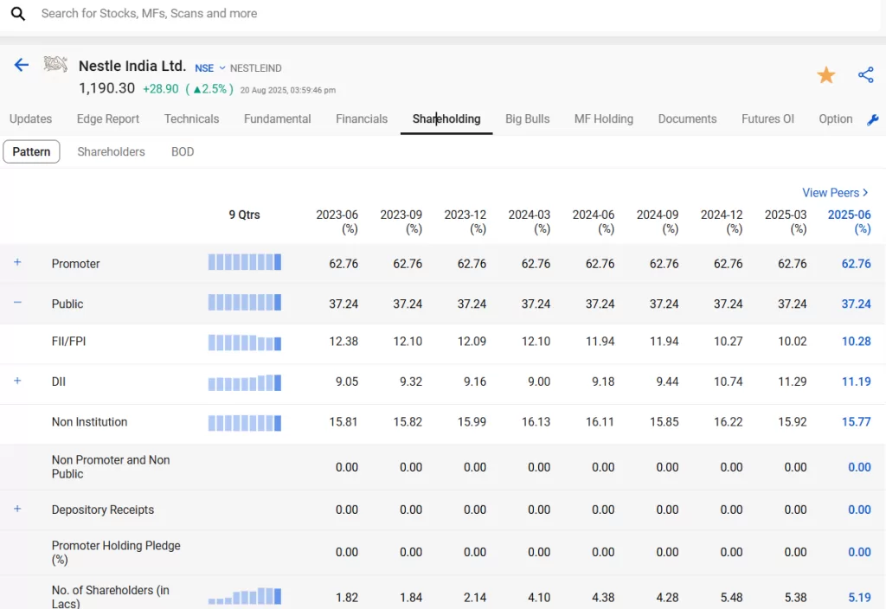Click the 9 Qtrs column header

coord(244,215)
